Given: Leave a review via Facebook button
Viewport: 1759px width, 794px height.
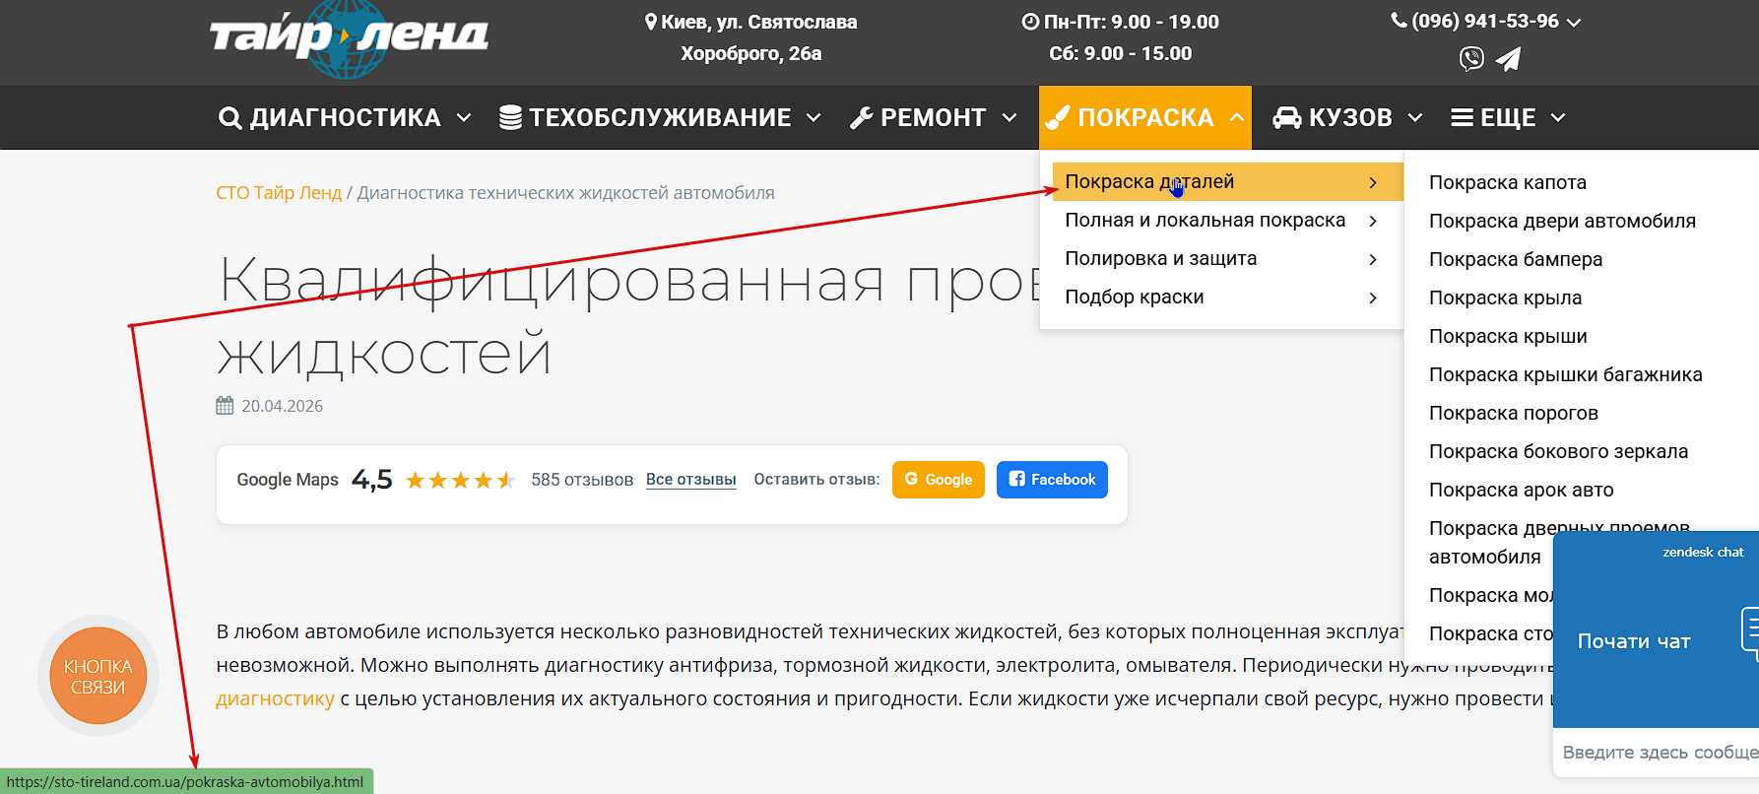Looking at the screenshot, I should [1052, 480].
